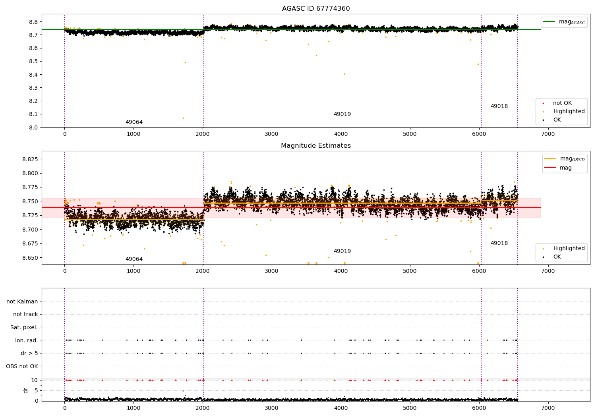The image size is (596, 417).
Task: Click the "not track" row label
Action: [25, 315]
